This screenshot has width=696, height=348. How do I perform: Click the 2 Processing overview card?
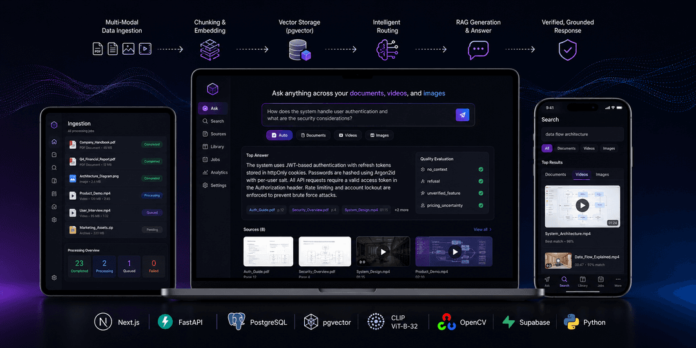(x=104, y=266)
